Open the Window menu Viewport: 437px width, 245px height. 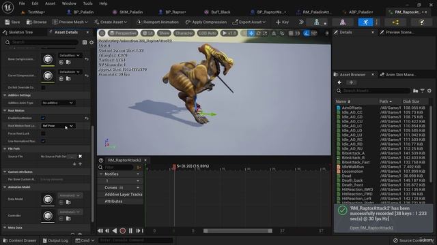pos(69,3)
